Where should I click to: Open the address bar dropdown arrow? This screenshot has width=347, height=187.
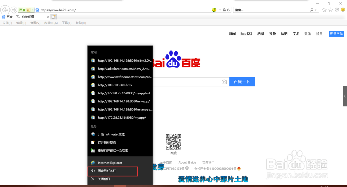220,10
